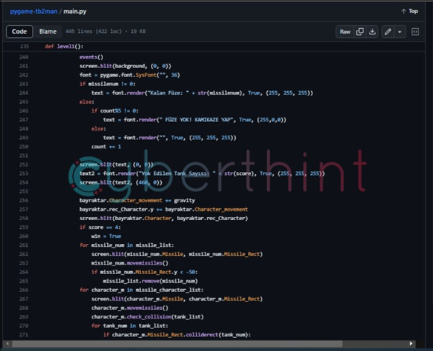
Task: Select line number 235
Action: pyautogui.click(x=24, y=46)
